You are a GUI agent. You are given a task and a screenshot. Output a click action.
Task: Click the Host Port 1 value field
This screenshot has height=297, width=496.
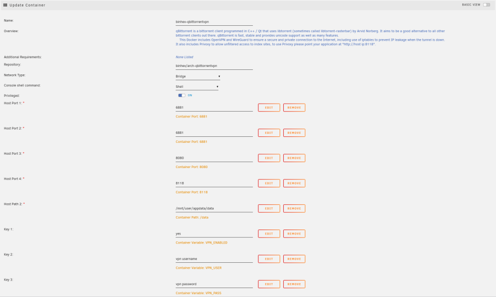(x=214, y=108)
